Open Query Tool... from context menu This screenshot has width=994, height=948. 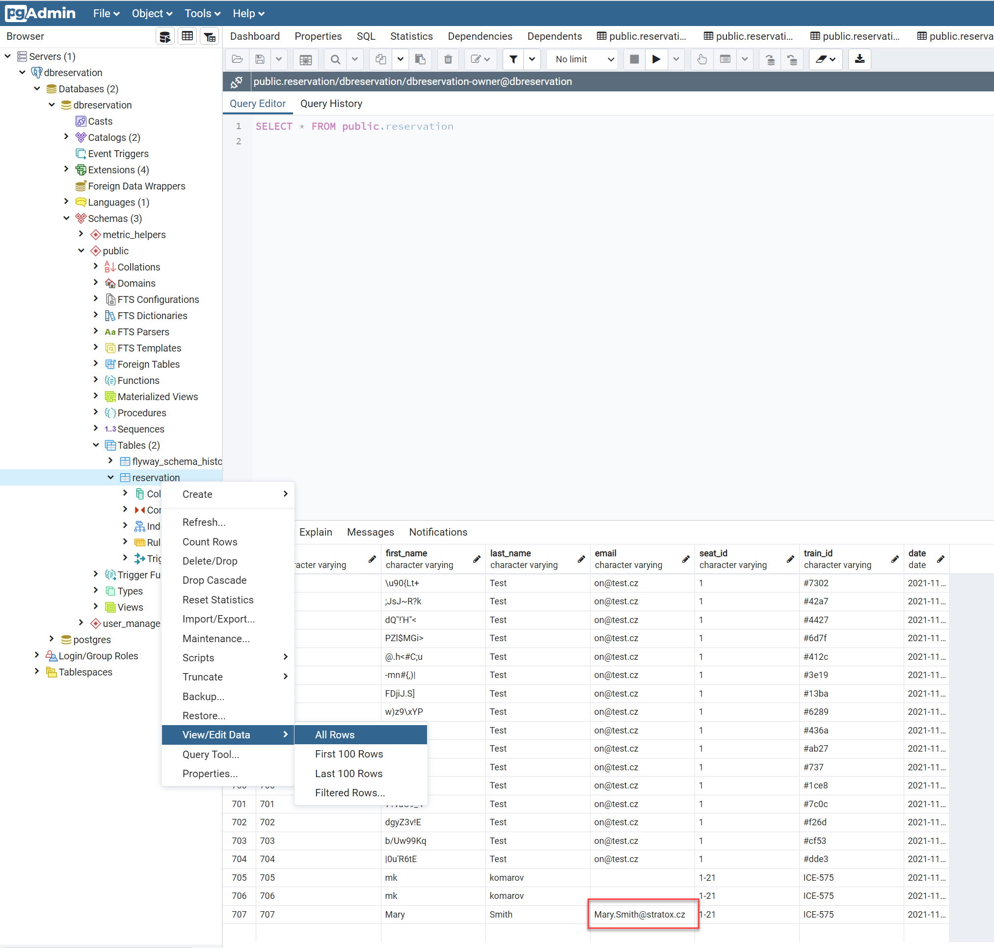point(227,754)
